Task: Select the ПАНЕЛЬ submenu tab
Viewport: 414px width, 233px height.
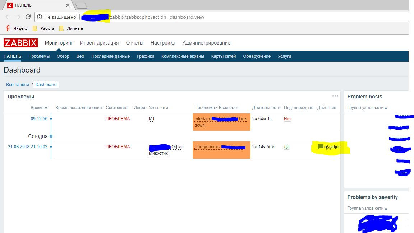Action: [13, 56]
